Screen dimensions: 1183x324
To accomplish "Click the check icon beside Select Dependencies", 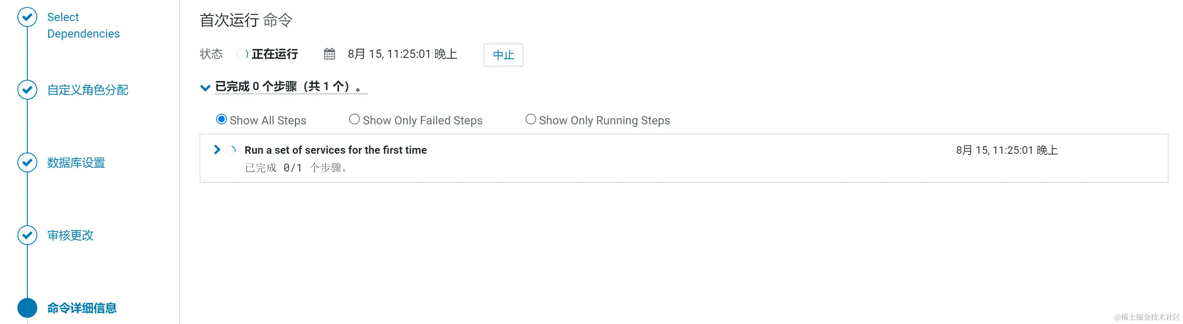I will [x=27, y=17].
